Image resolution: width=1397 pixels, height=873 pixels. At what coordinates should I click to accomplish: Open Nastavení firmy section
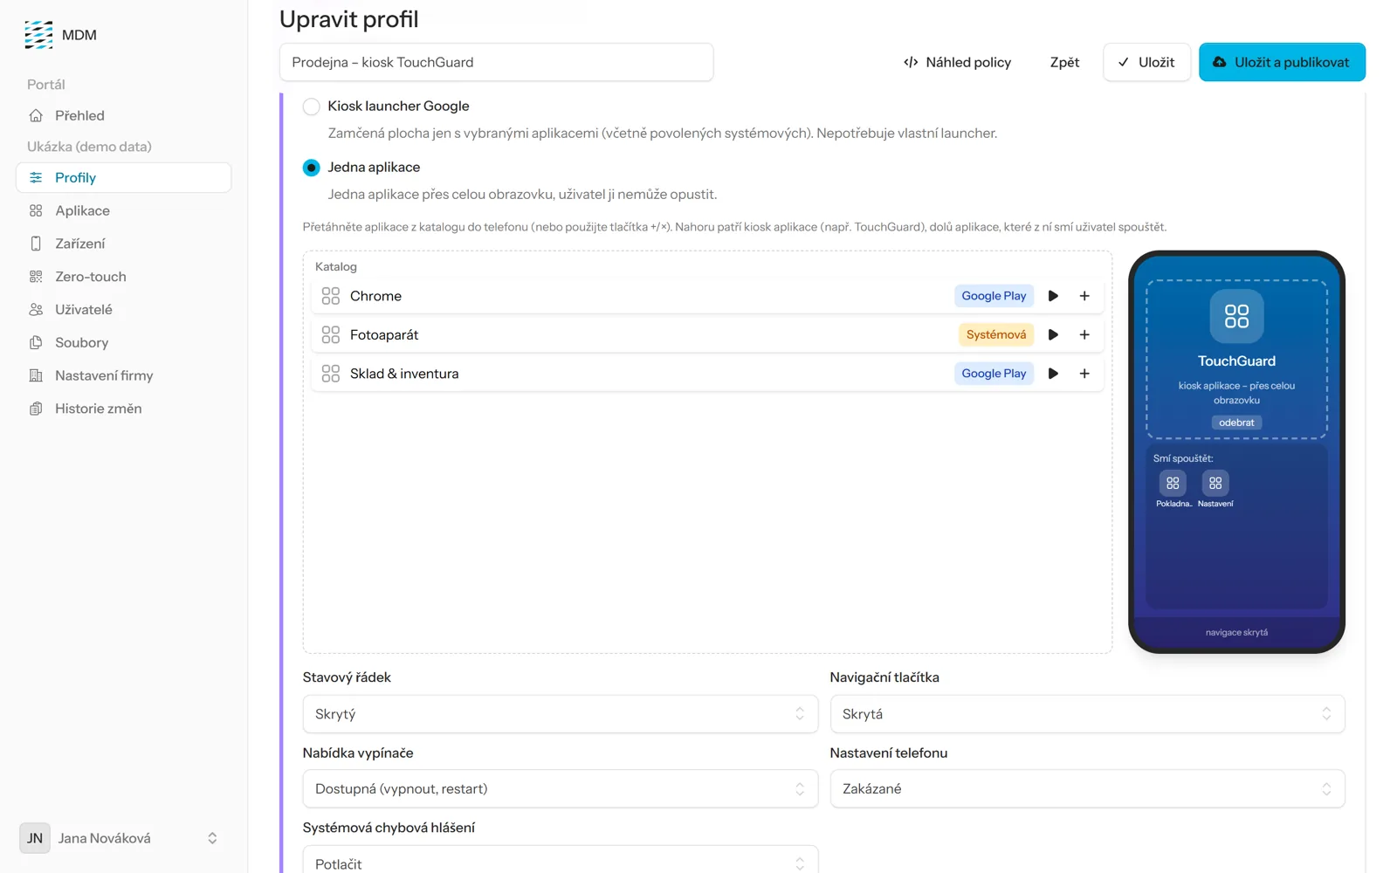click(123, 375)
